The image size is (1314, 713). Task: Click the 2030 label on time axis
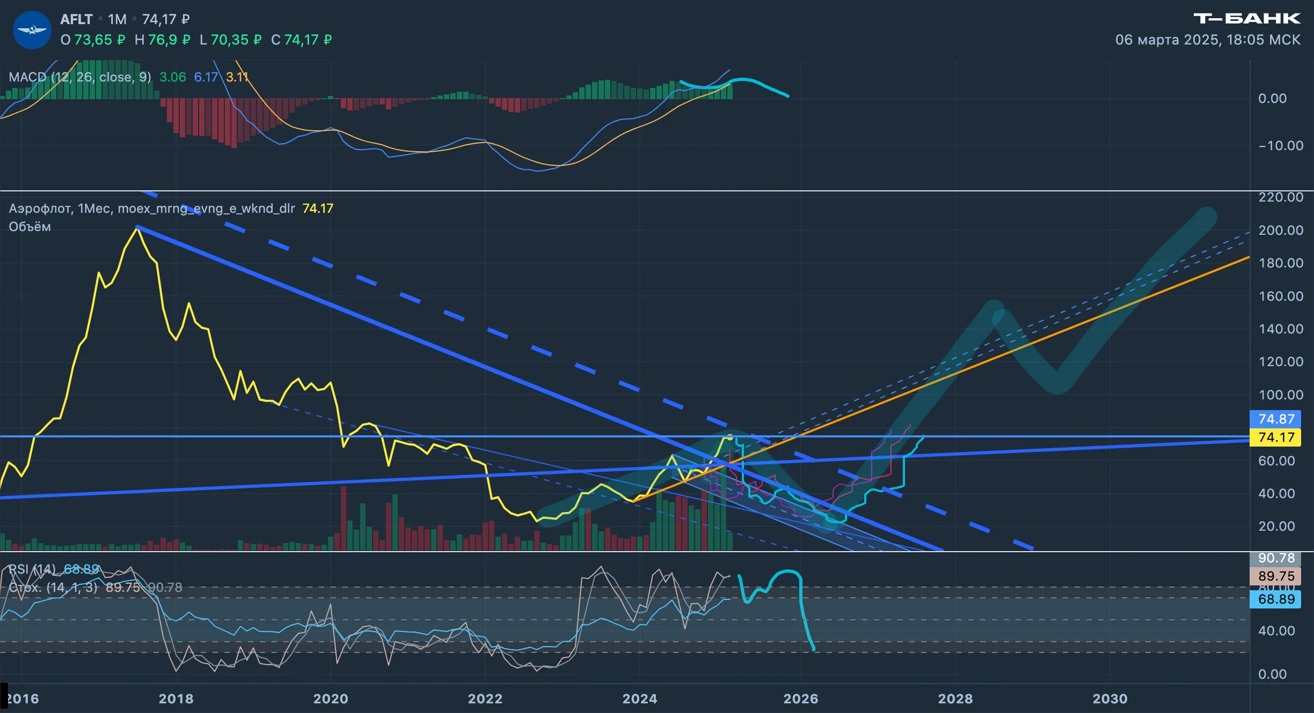(x=1110, y=699)
